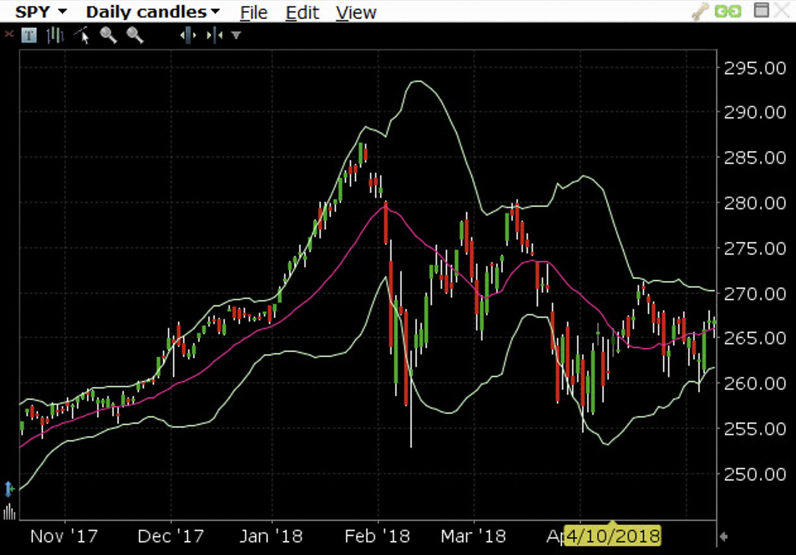
Task: Open the View menu
Action: (356, 12)
